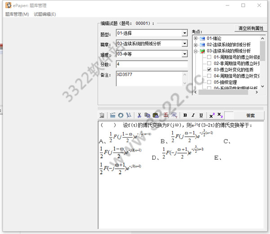Open the 篇章 dropdown arrow
This screenshot has height=234, width=270.
(184, 43)
